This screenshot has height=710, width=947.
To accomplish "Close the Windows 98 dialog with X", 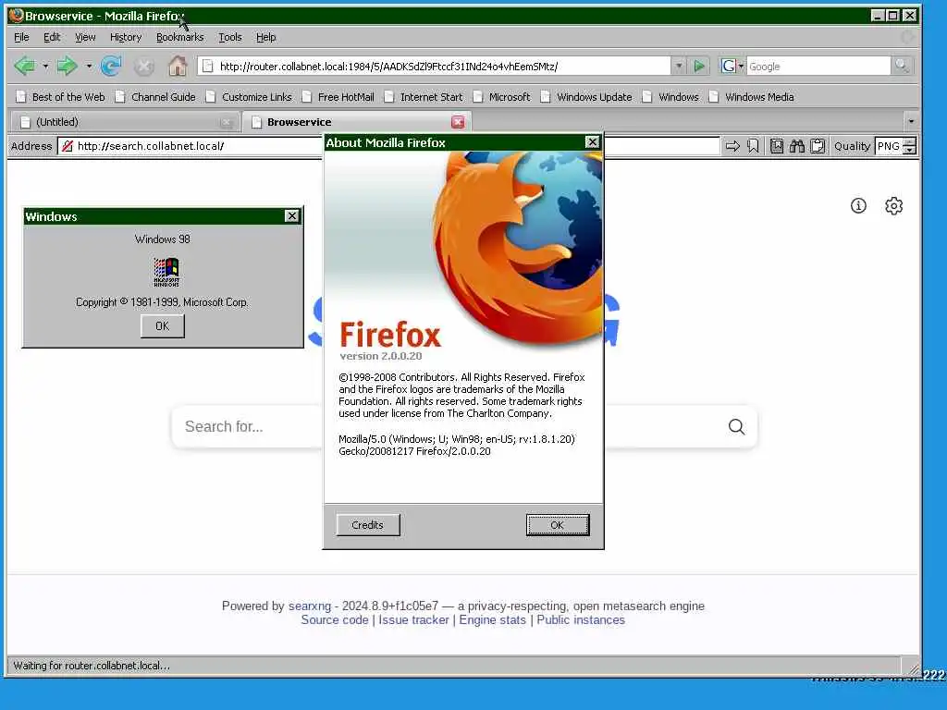I will [291, 215].
